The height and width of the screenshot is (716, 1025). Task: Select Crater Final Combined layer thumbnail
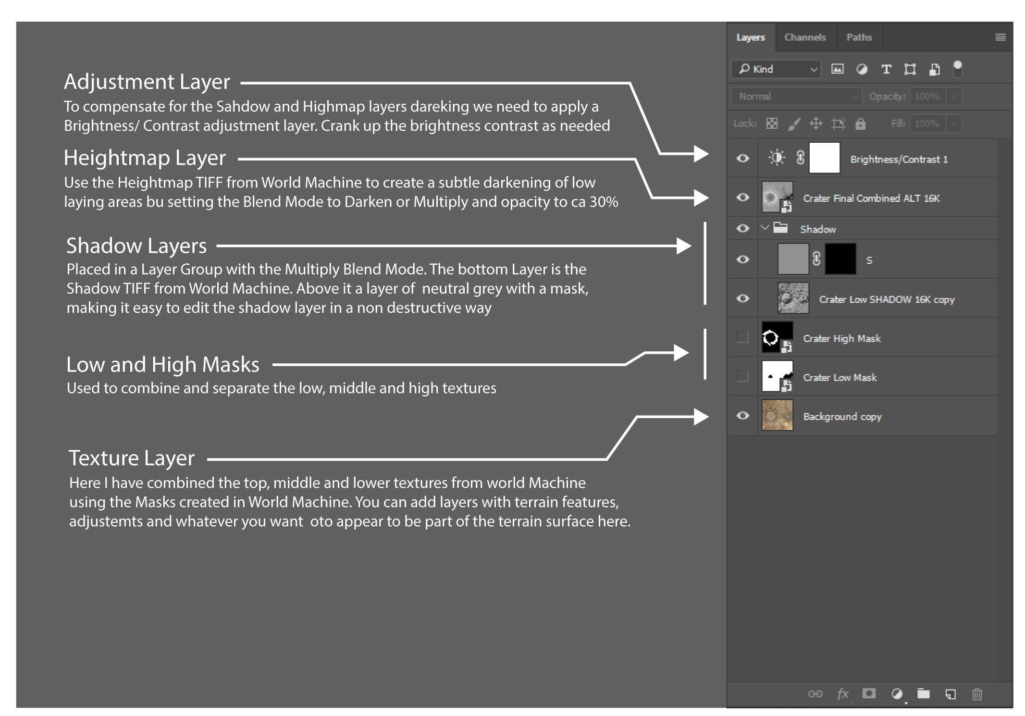778,197
